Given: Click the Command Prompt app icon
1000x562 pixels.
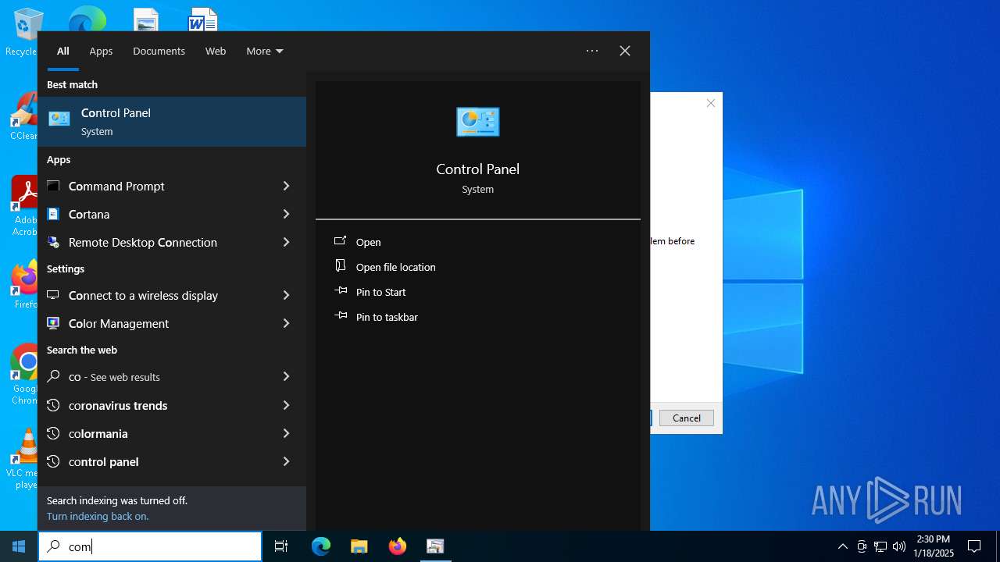Looking at the screenshot, I should [53, 186].
